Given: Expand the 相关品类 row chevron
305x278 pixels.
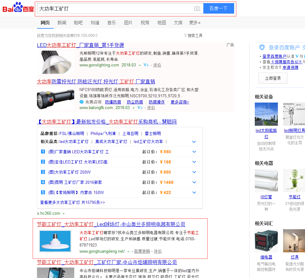Looking at the screenshot, I should (194, 142).
